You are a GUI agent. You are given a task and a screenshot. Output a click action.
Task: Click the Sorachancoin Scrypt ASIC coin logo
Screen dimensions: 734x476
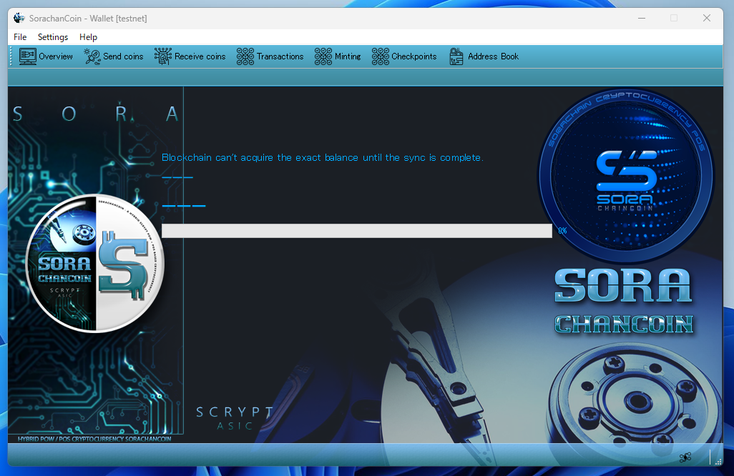95,263
